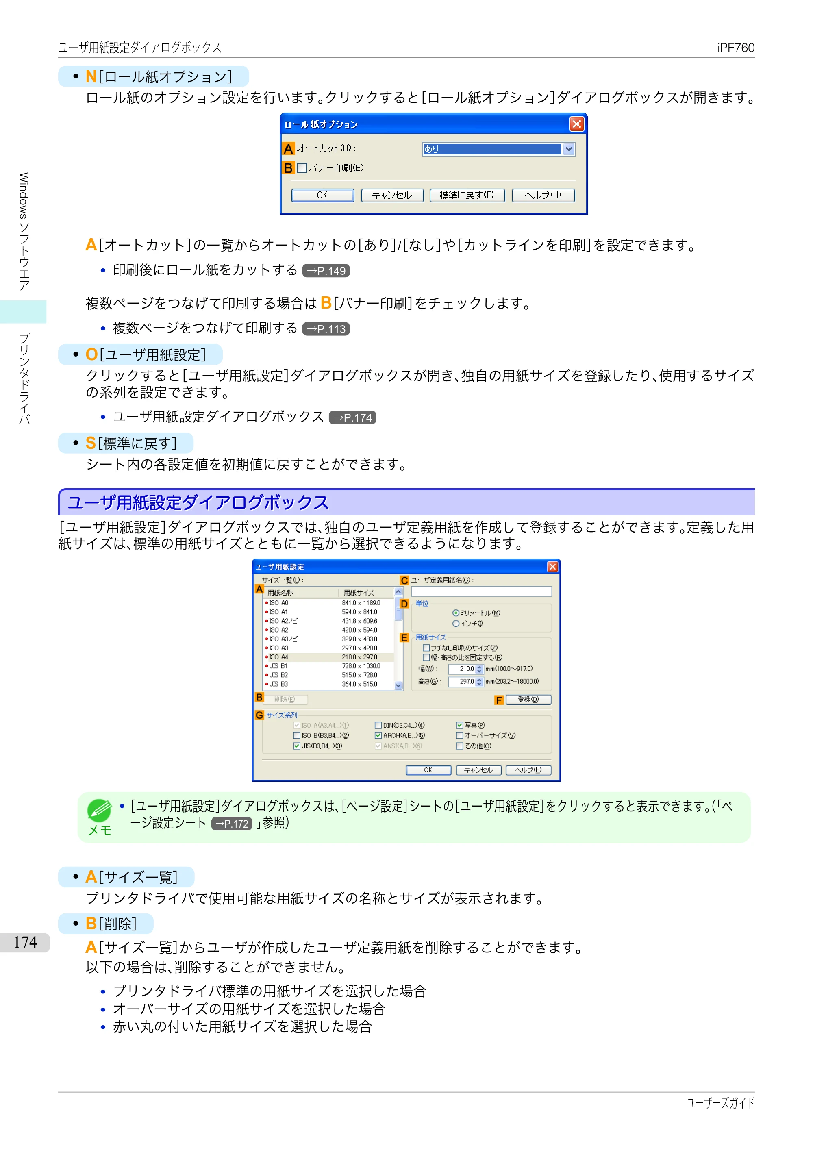Click the 用紙名称 column header
813x1150 pixels.
click(301, 593)
